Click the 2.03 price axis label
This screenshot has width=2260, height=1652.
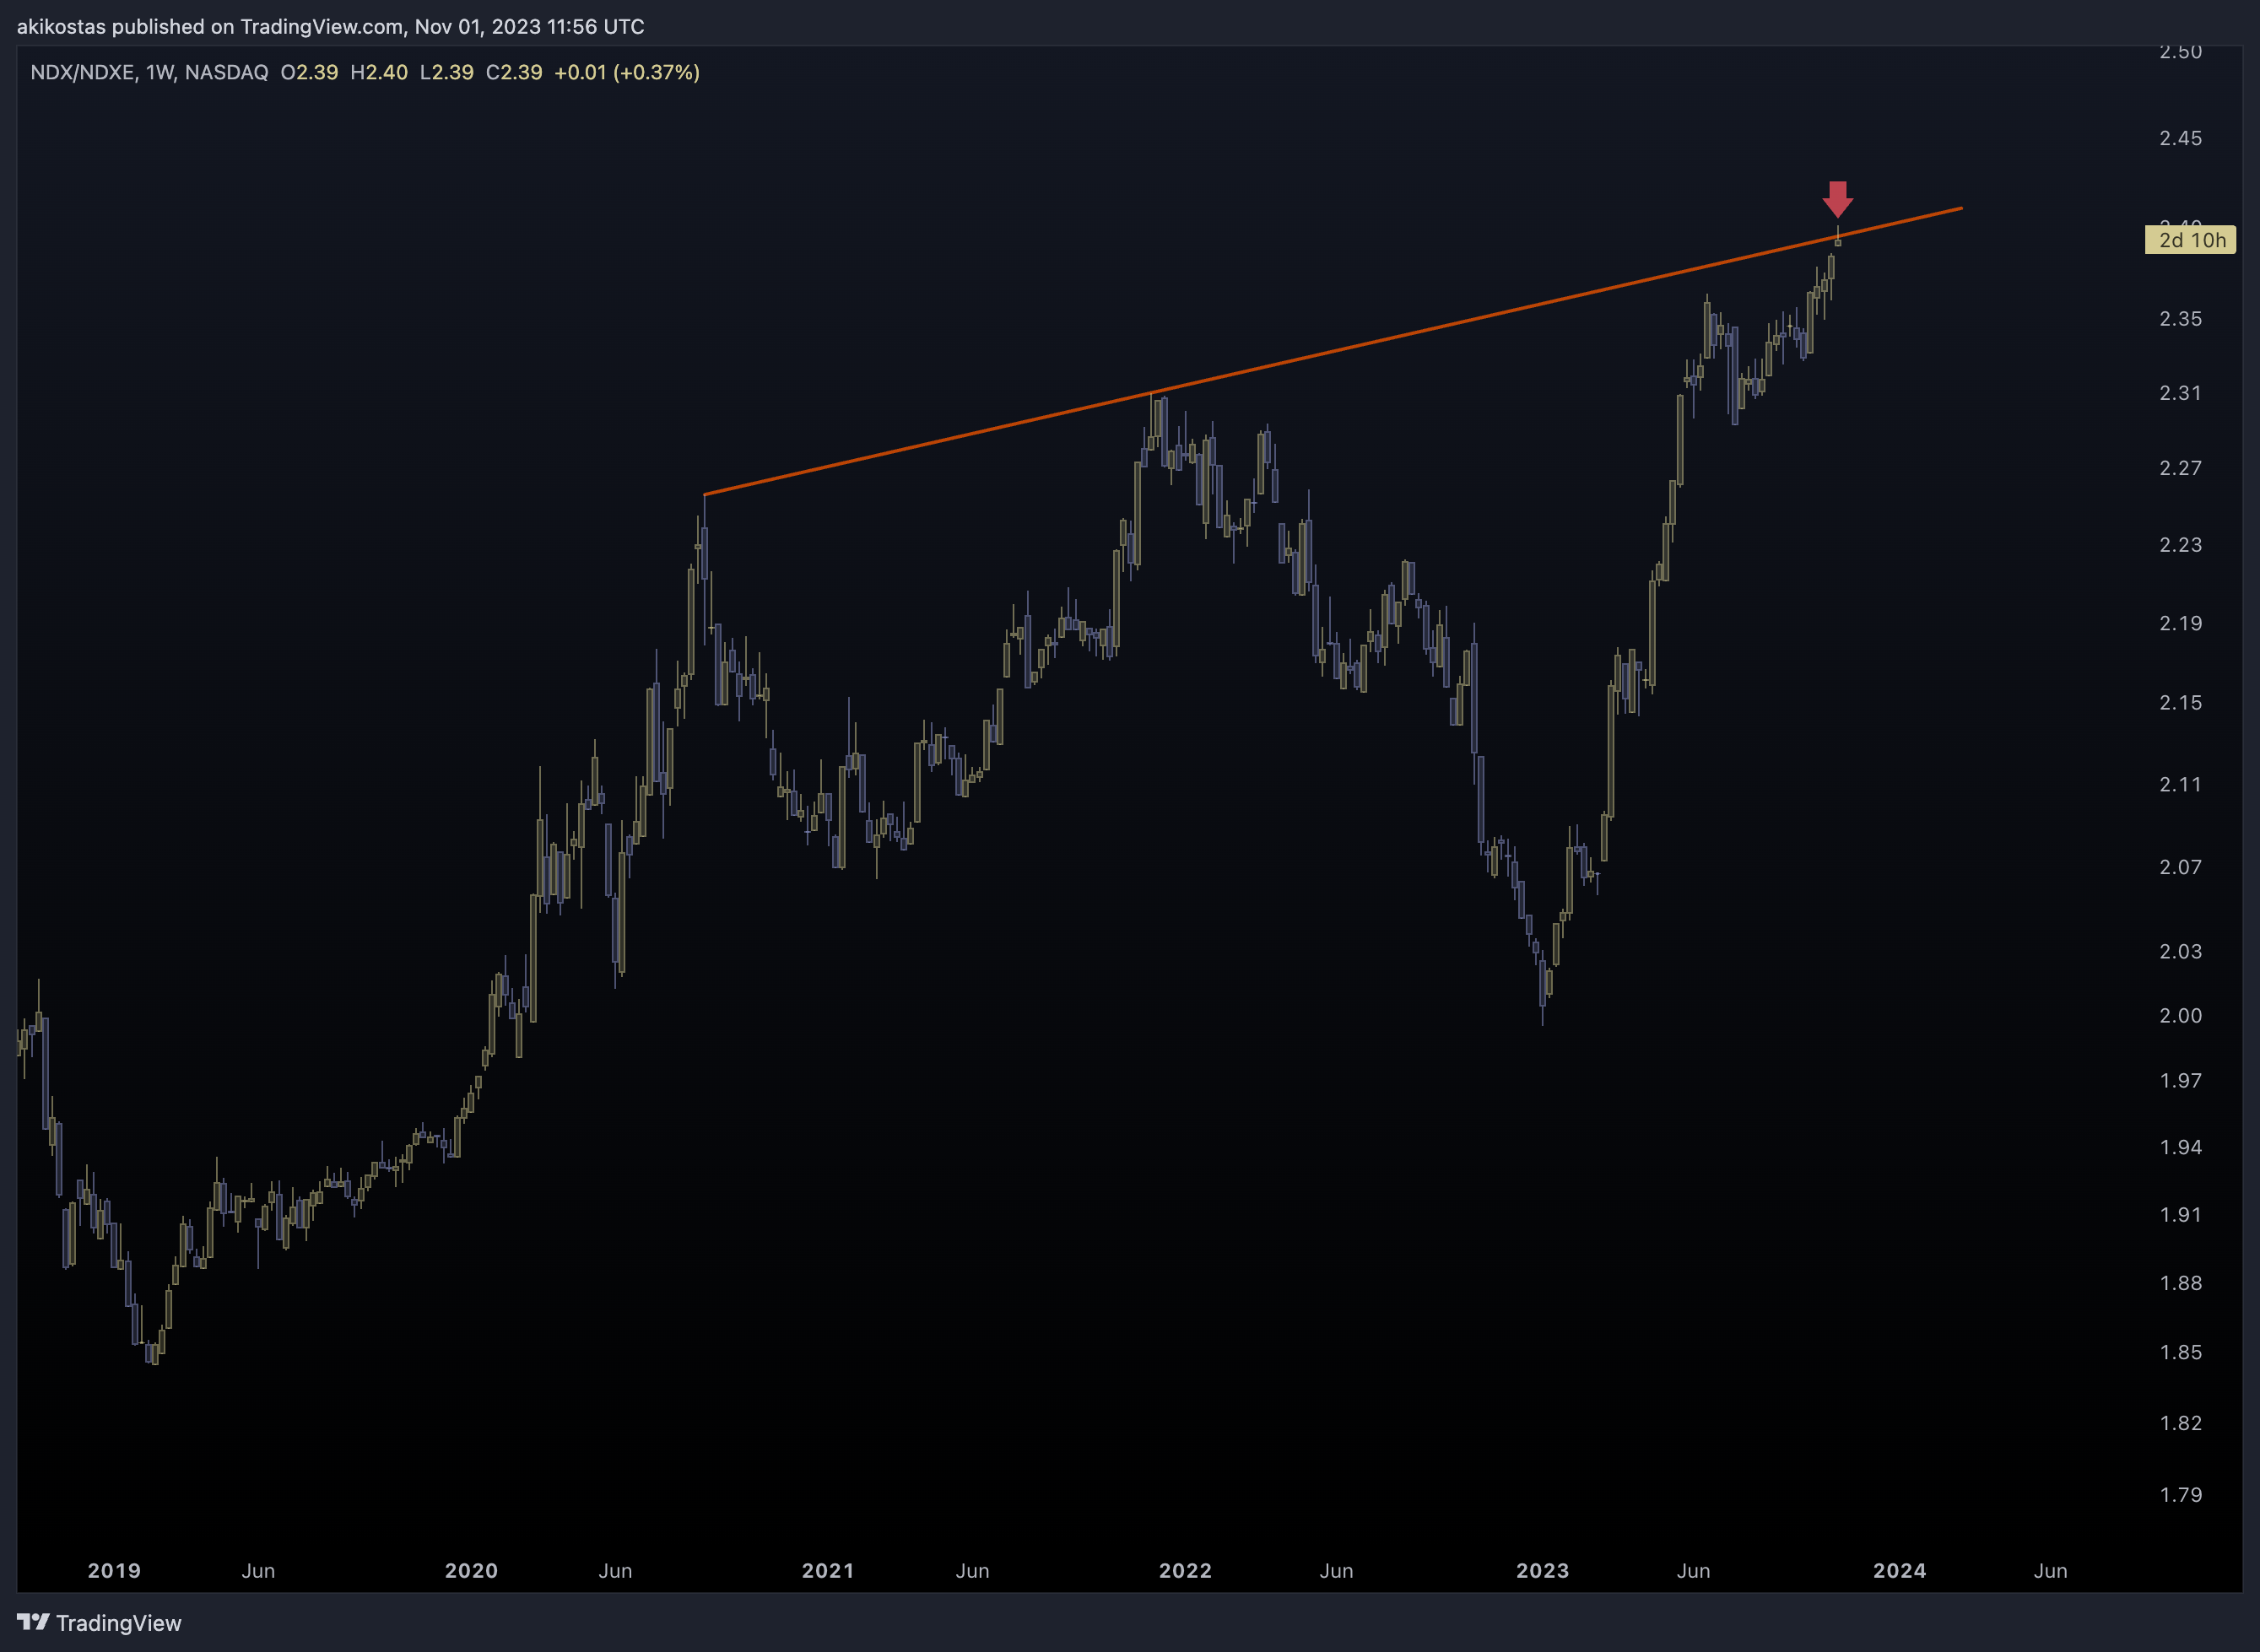point(2180,951)
